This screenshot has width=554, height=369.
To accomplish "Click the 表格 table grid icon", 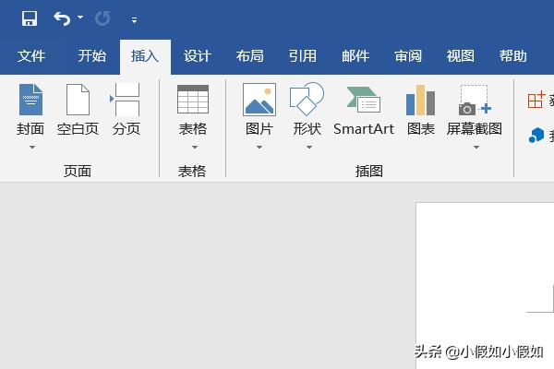I will tap(193, 100).
